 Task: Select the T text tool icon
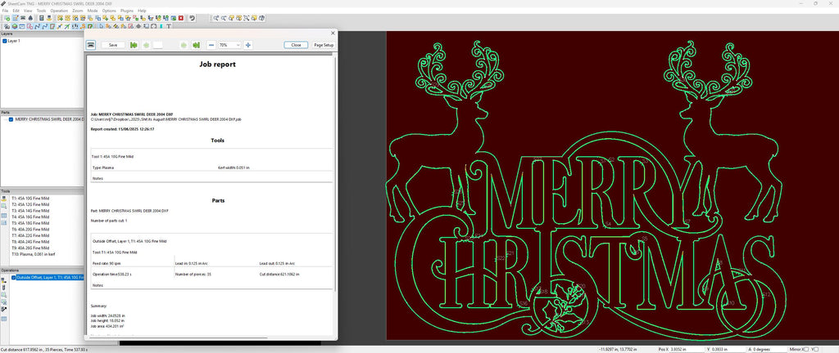click(x=169, y=26)
